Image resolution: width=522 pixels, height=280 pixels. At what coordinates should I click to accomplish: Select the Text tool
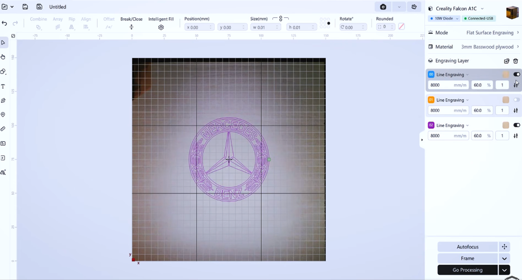coord(3,86)
